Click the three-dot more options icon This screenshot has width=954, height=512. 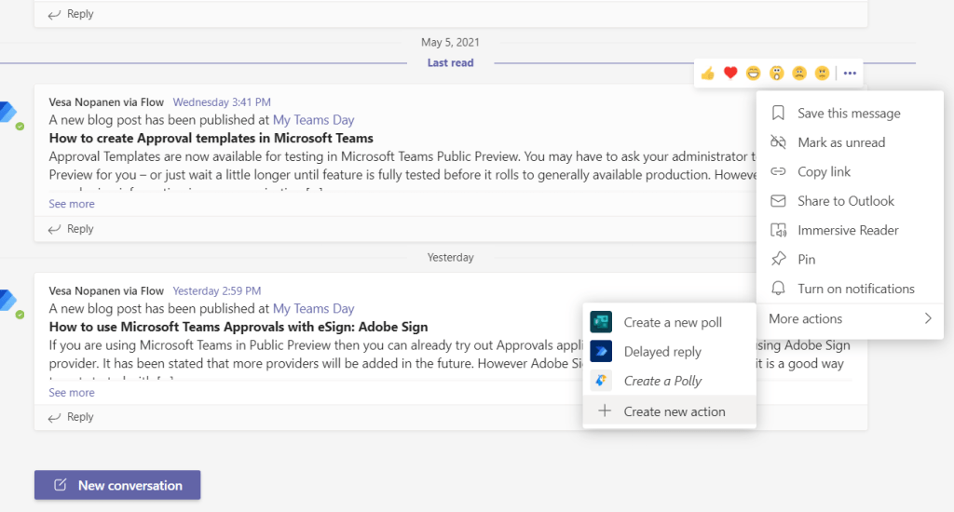click(850, 73)
